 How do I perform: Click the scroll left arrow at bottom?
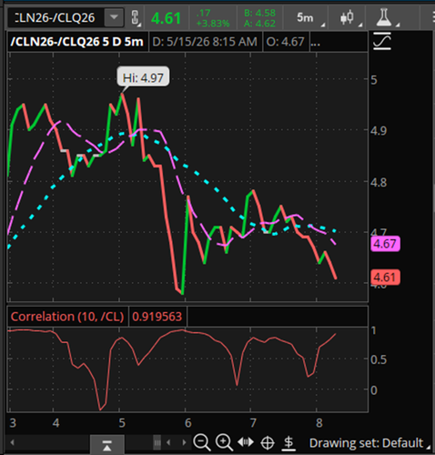pyautogui.click(x=12, y=442)
